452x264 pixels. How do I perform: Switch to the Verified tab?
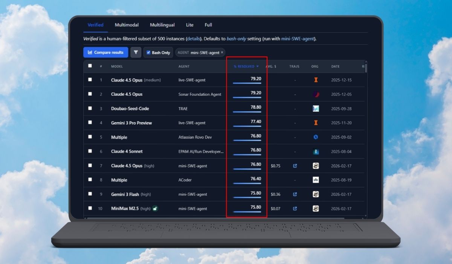pyautogui.click(x=95, y=25)
